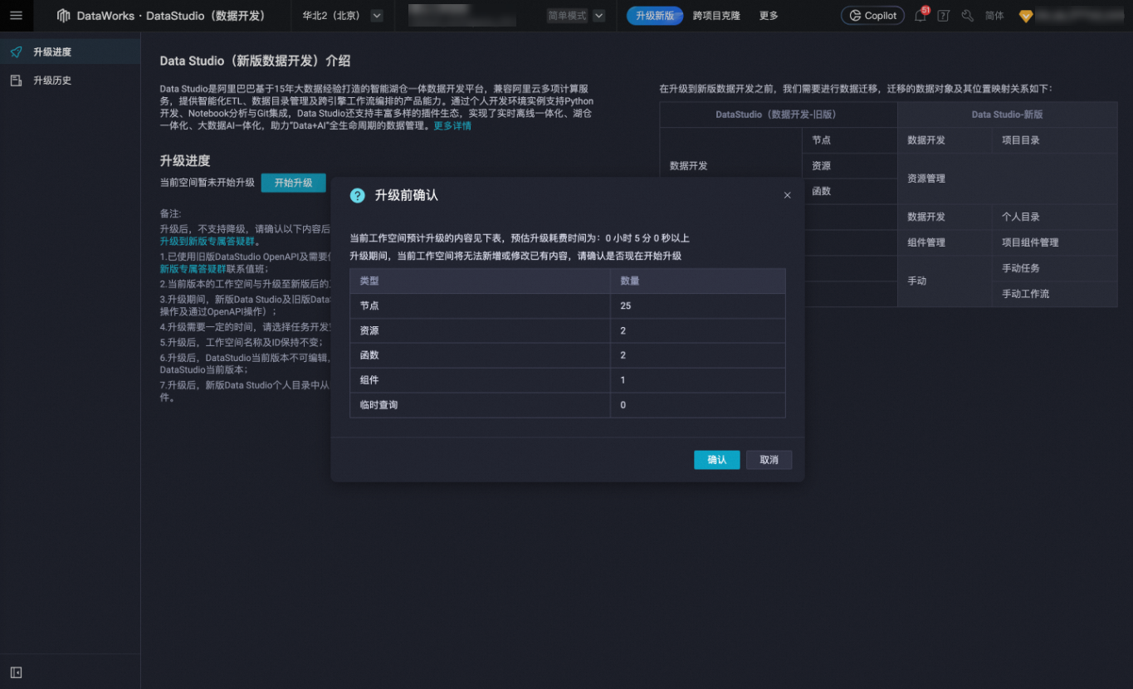The height and width of the screenshot is (689, 1133).
Task: Confirm the upgrade with 确认
Action: tap(716, 460)
